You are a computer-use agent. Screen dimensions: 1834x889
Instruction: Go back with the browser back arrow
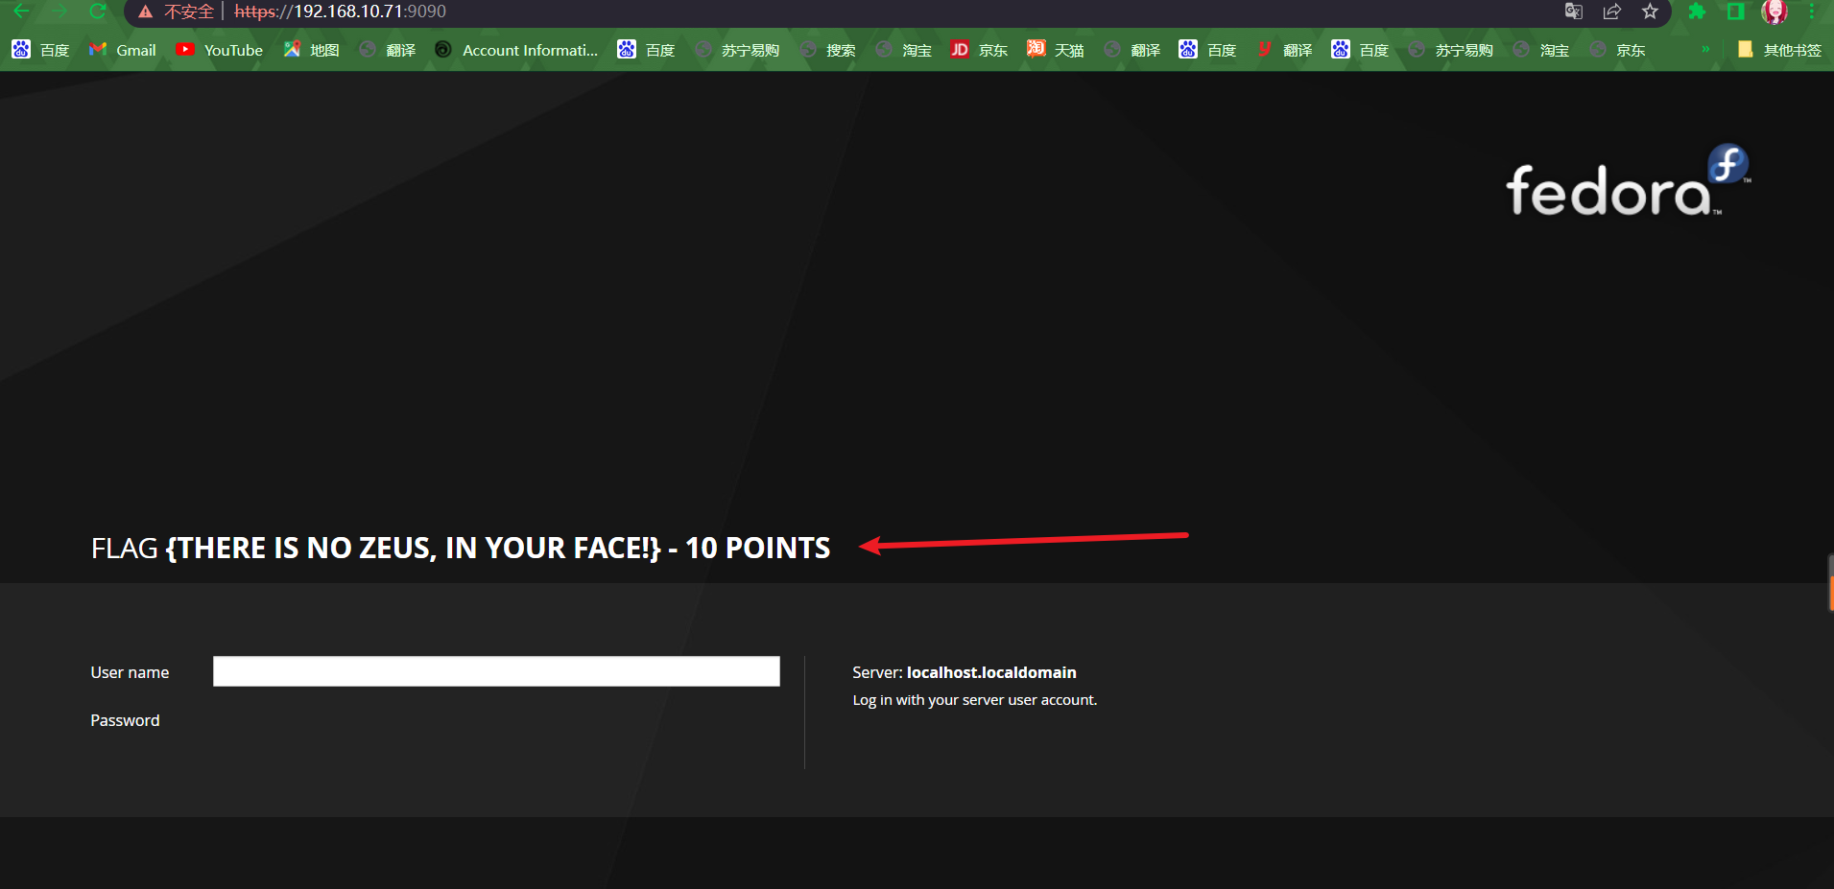click(21, 12)
